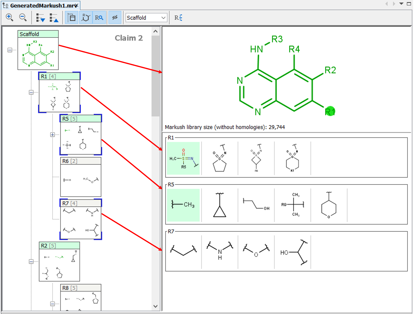Viewport: 414px width, 314px height.
Task: Click the zoom out magnifier icon
Action: point(23,17)
